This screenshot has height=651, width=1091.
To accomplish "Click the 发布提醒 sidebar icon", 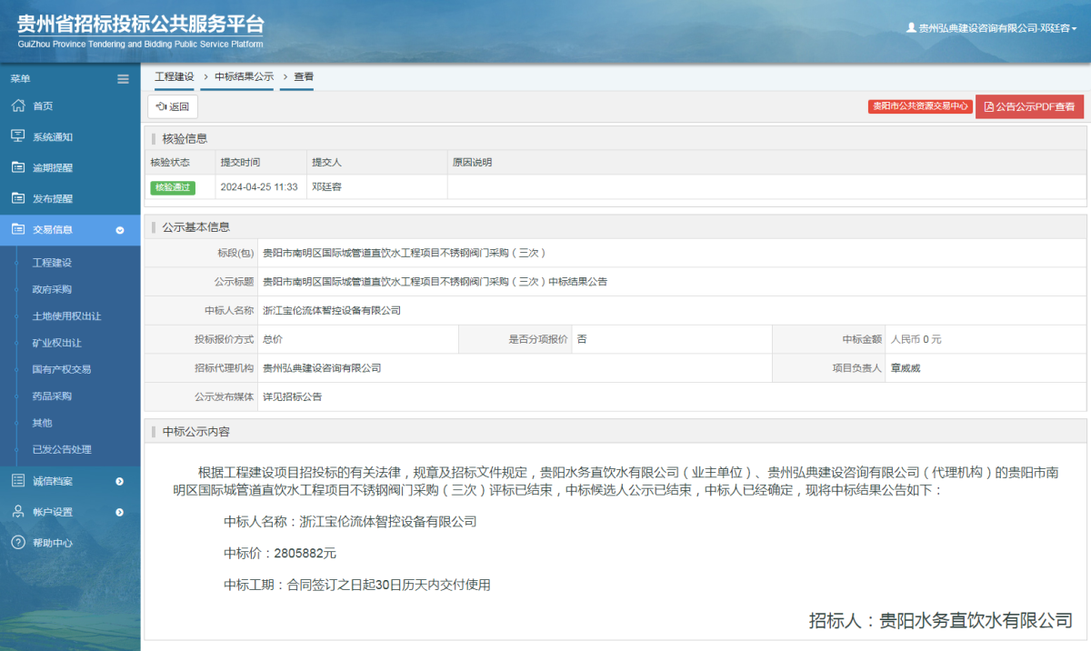I will coord(17,198).
